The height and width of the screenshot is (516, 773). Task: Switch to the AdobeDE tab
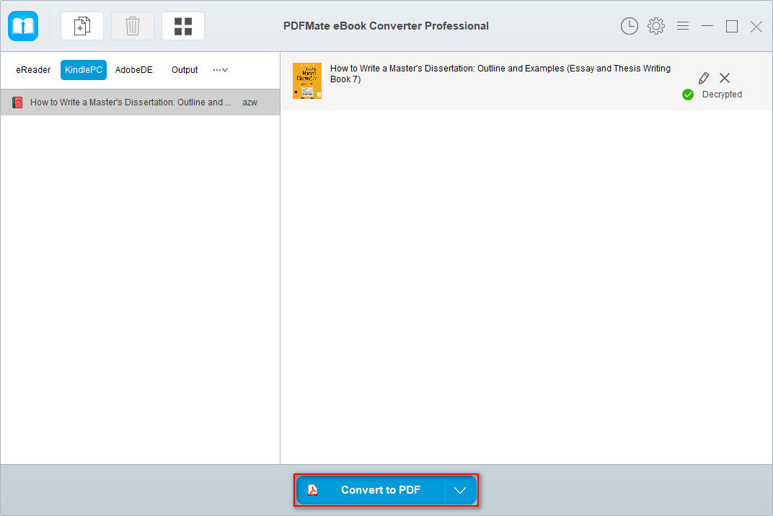133,70
